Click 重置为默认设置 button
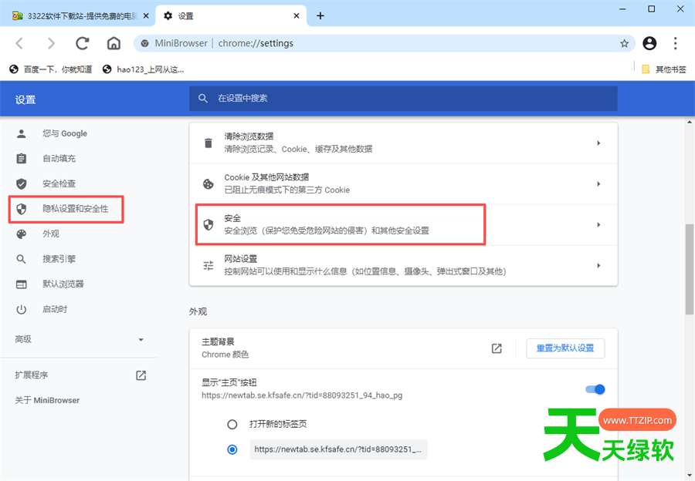This screenshot has height=481, width=695. pyautogui.click(x=565, y=348)
